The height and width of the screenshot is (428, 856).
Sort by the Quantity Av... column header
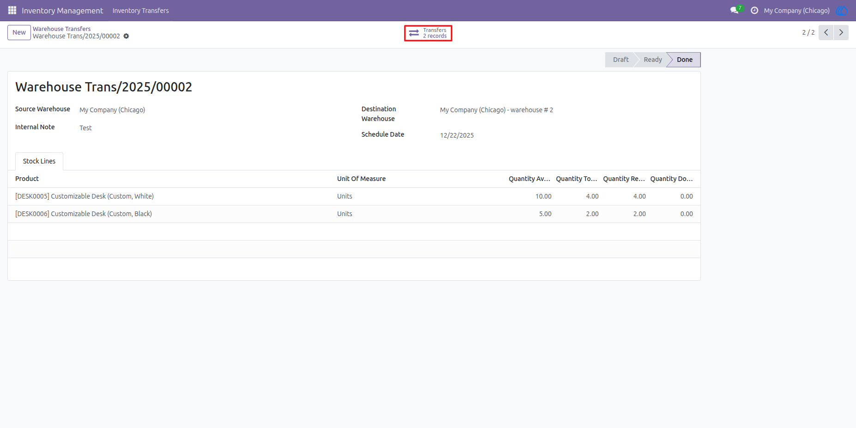[x=529, y=179]
